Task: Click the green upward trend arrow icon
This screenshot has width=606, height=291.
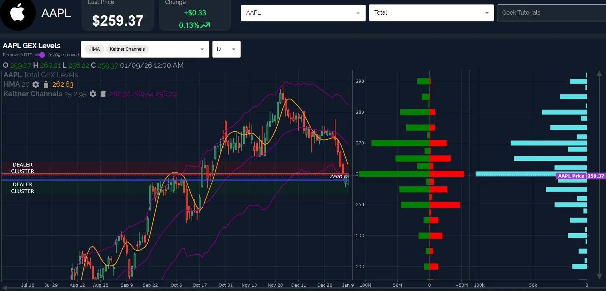Action: 205,25
